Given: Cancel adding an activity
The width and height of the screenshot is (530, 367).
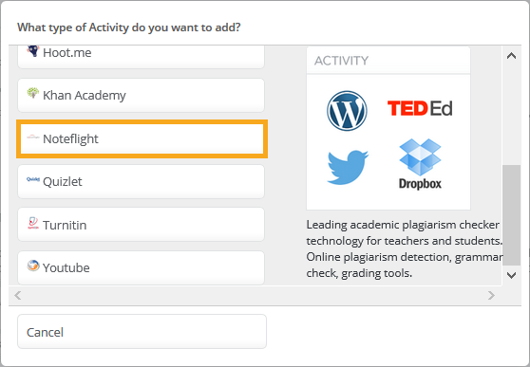Looking at the screenshot, I should click(x=142, y=332).
